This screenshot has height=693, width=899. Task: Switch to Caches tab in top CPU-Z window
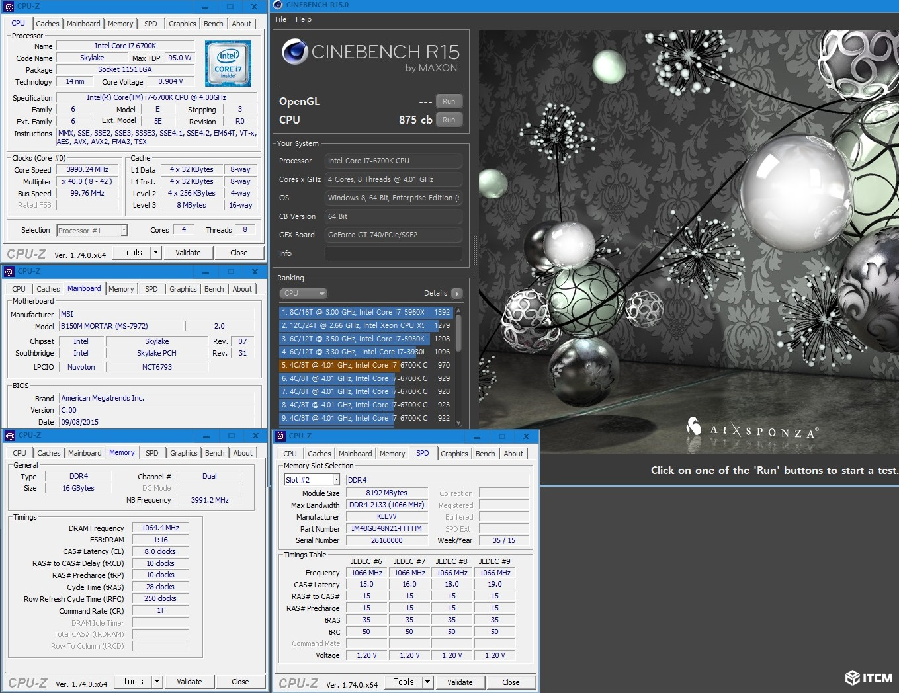point(48,24)
